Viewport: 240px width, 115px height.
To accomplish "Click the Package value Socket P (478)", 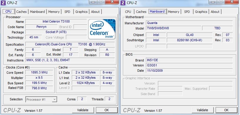I will (56, 32).
